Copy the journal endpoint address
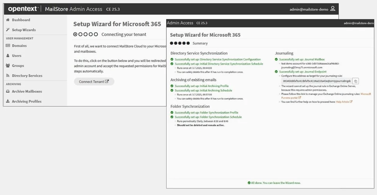 [356, 81]
